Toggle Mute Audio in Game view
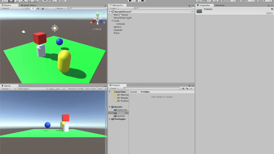274x154 pixels. pyautogui.click(x=91, y=89)
